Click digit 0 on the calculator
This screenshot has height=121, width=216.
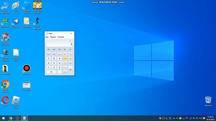coord(51,72)
